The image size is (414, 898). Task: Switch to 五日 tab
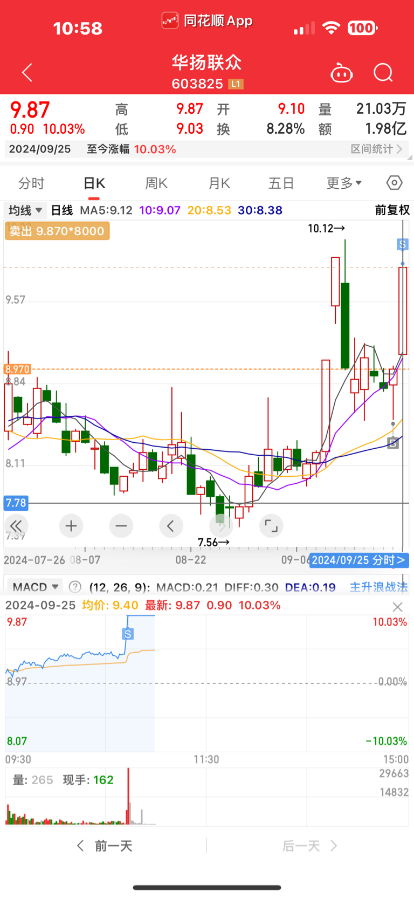[281, 183]
